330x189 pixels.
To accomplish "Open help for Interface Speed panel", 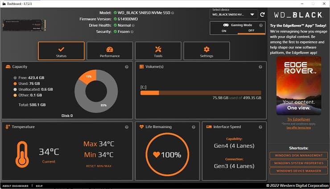I will coord(260,127).
